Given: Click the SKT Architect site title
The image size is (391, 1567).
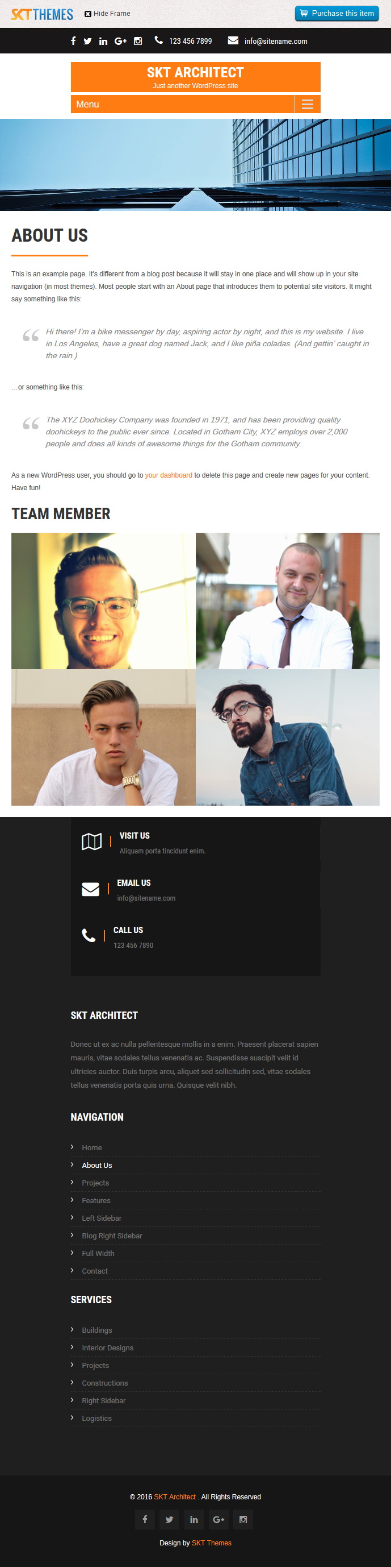Looking at the screenshot, I should click(x=195, y=72).
